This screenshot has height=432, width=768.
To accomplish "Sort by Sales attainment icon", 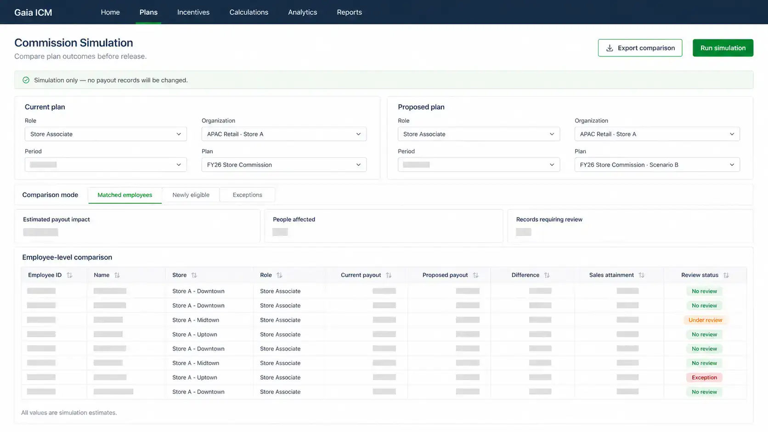I will (x=642, y=275).
